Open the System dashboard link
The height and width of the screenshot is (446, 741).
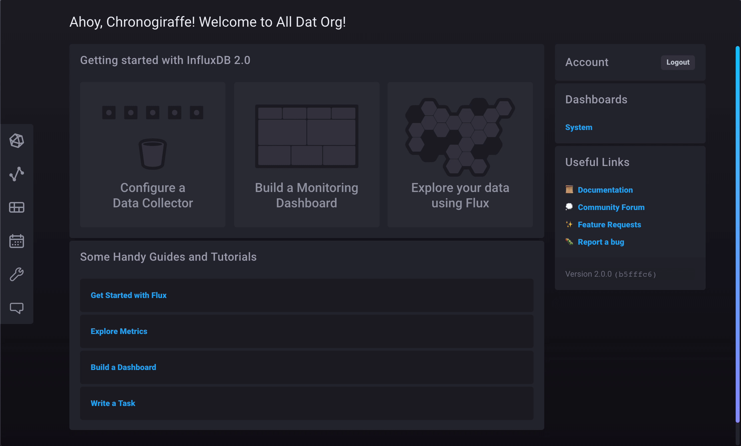[x=579, y=127]
